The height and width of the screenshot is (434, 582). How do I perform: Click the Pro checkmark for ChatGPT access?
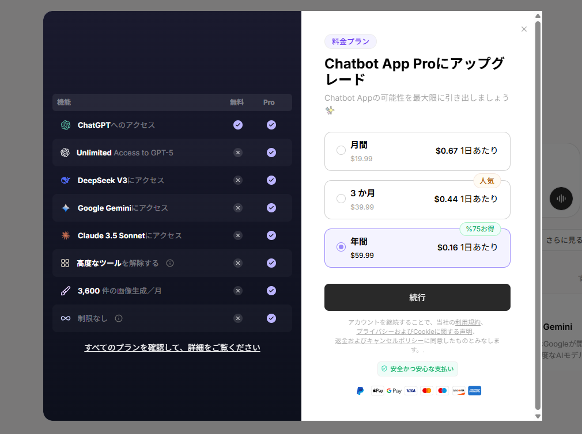point(271,125)
